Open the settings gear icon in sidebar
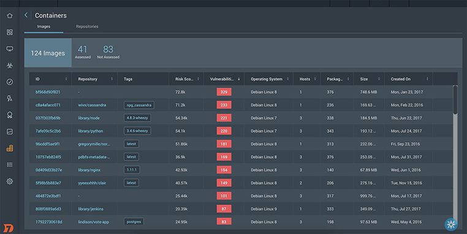The image size is (467, 234). pyautogui.click(x=10, y=181)
